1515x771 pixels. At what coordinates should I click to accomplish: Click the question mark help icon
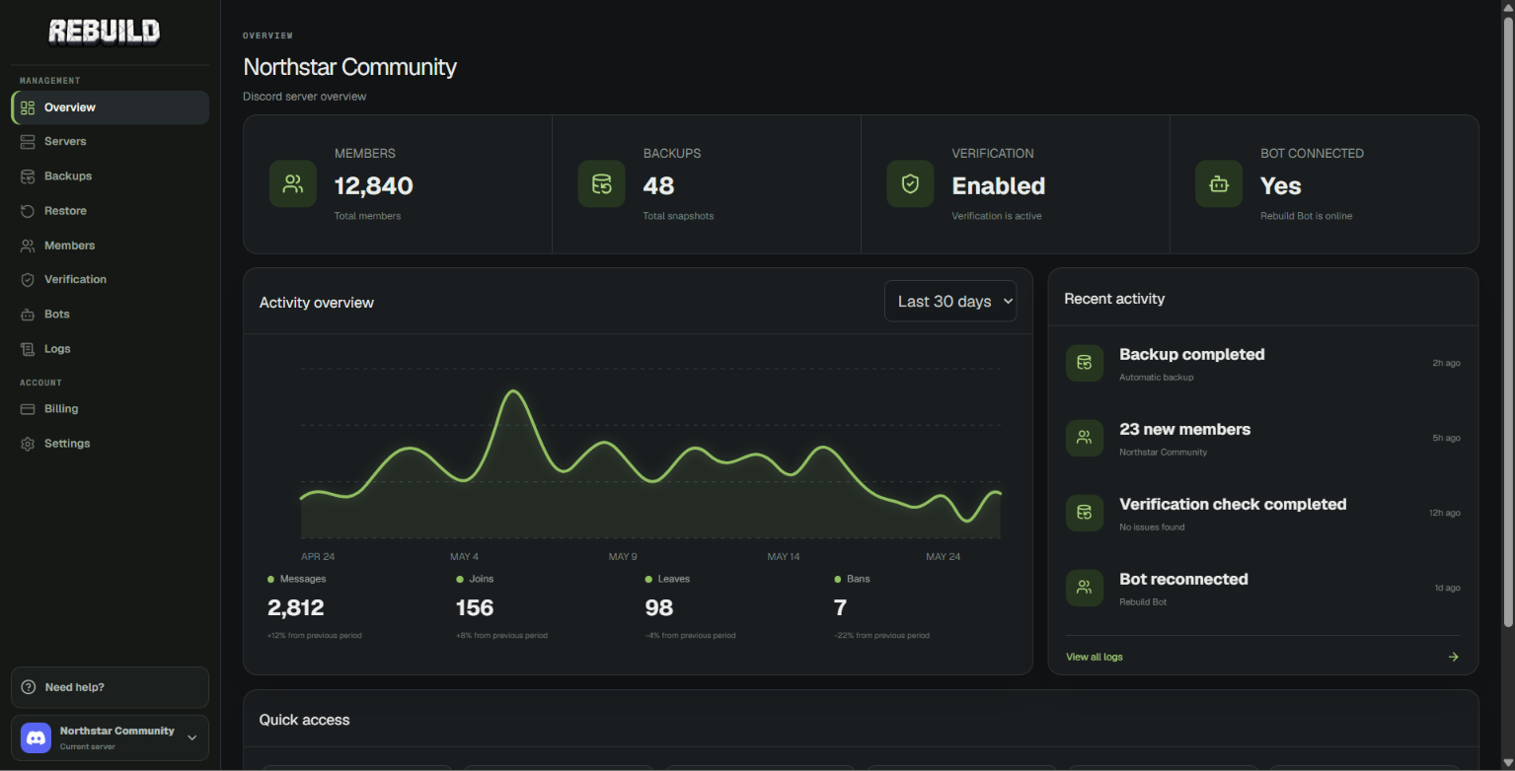point(29,687)
